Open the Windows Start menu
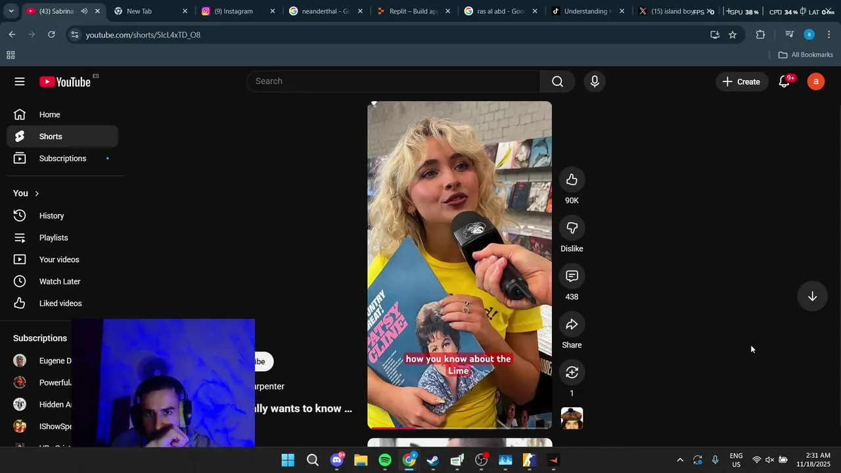The image size is (841, 473). click(x=288, y=460)
